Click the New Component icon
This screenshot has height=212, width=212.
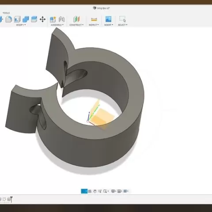coord(53,19)
